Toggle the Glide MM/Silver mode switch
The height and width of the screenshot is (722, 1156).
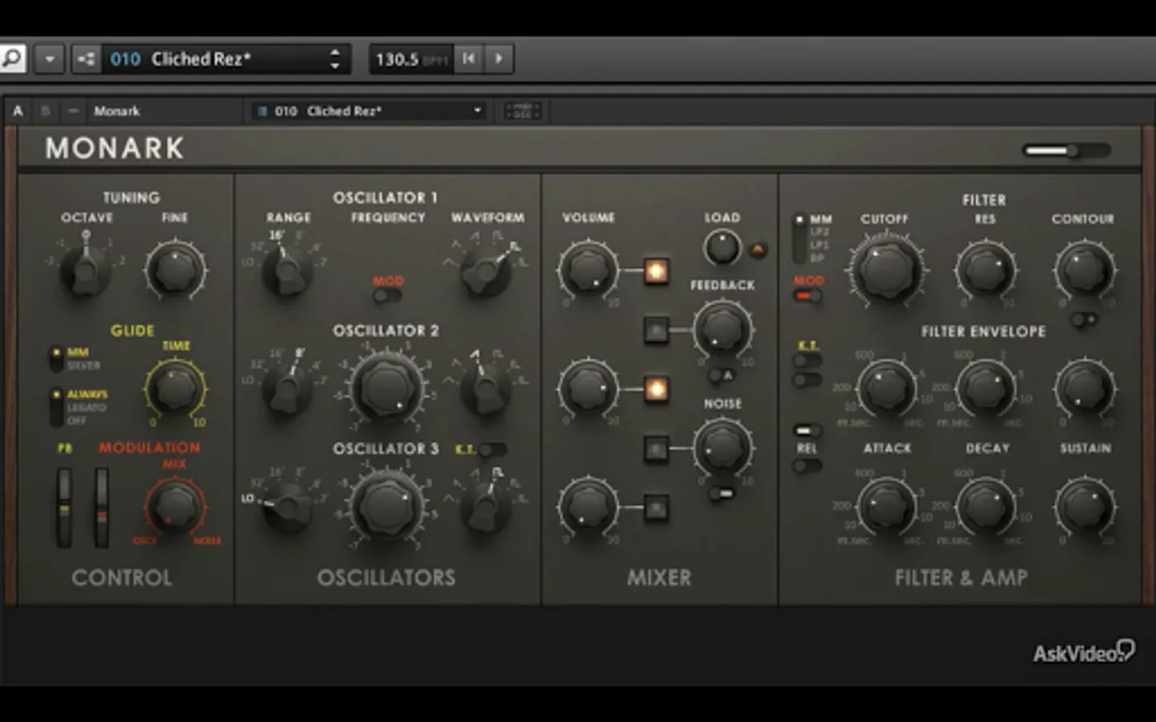coord(56,359)
